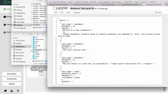This screenshot has height=94, width=168.
Task: Switch to Failed to open page tab
Action: pyautogui.click(x=107, y=5)
